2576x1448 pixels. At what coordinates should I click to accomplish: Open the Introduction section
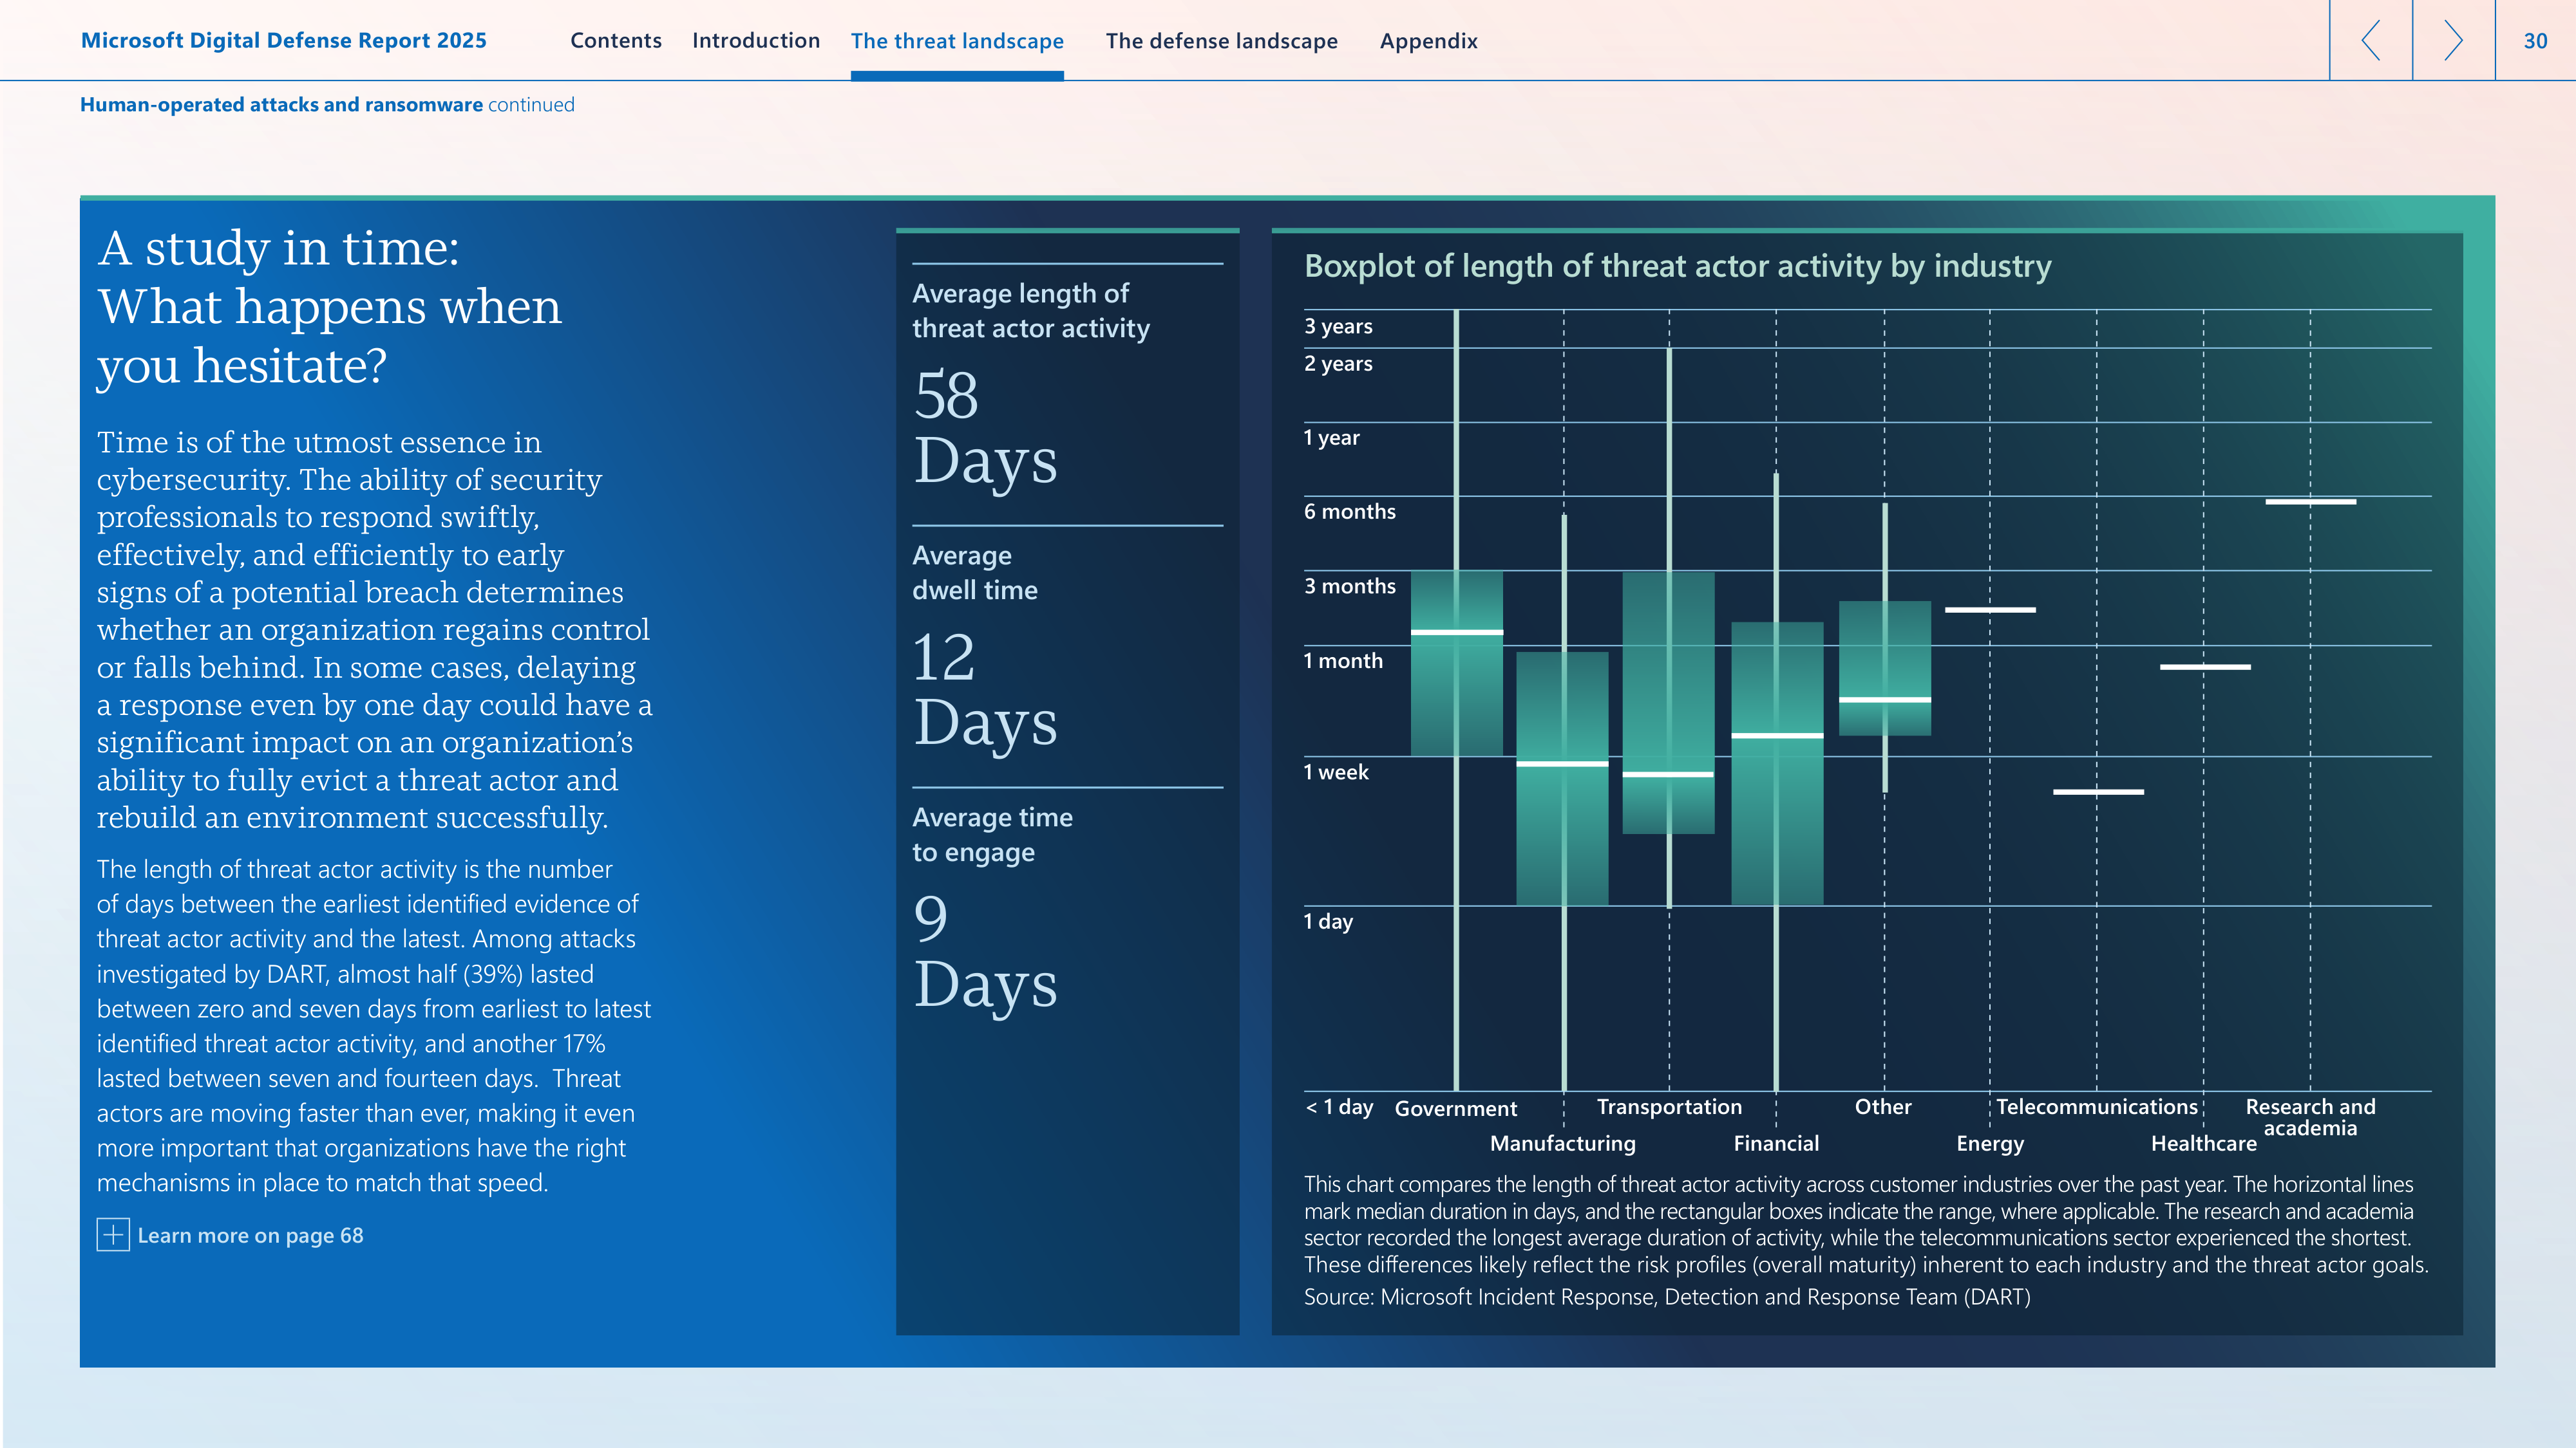756,41
